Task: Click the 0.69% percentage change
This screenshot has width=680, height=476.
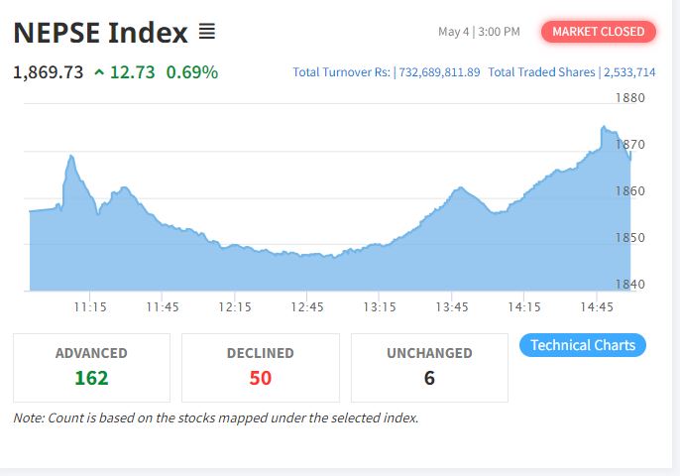Action: 192,72
